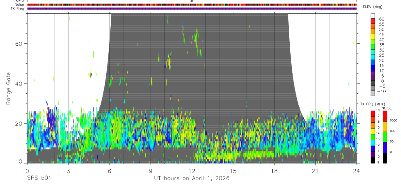Click the yellow swatch in ELEV colorbar
The width and height of the screenshot is (401, 185).
click(x=373, y=37)
